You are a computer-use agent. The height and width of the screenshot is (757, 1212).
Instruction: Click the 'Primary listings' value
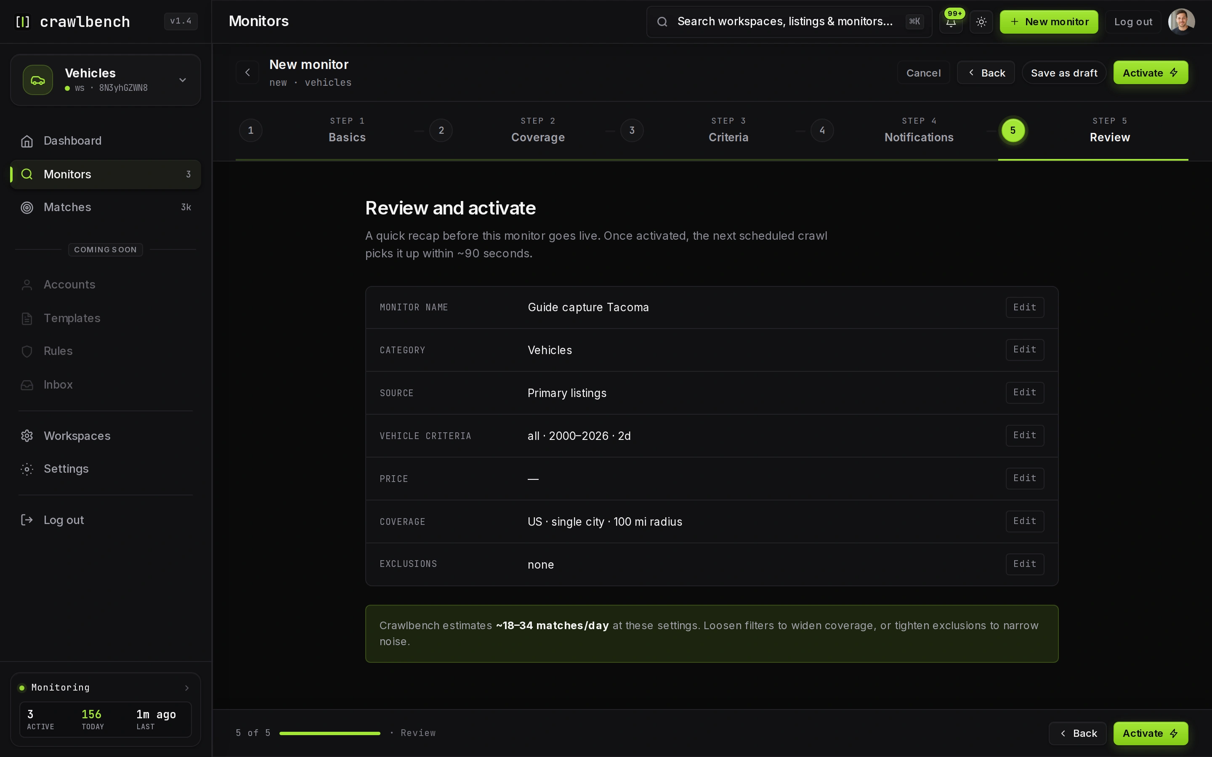pos(567,394)
